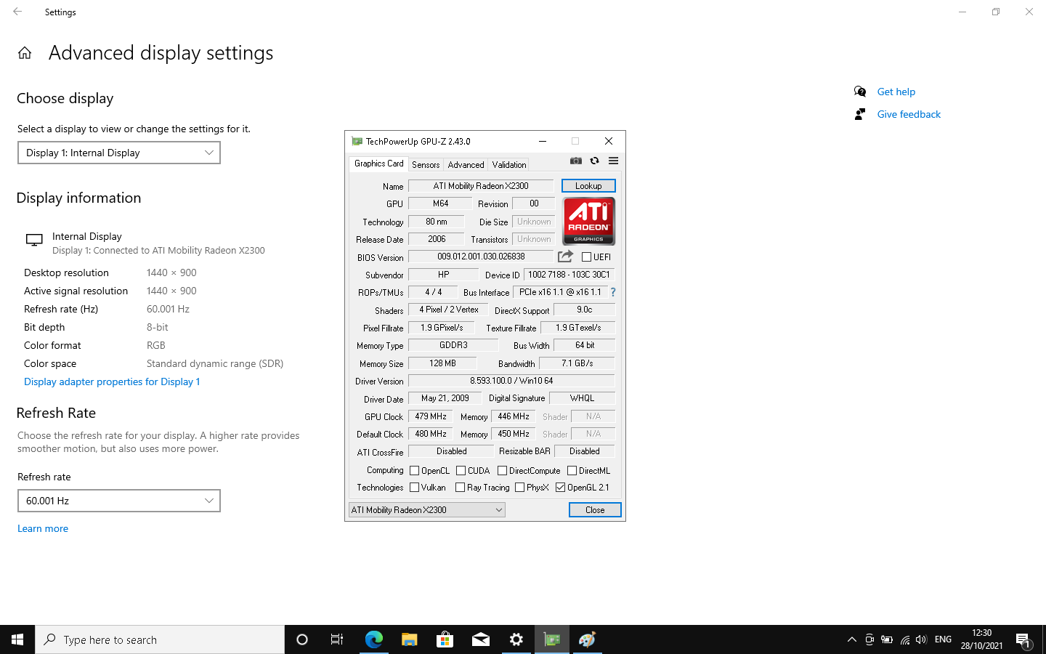The width and height of the screenshot is (1046, 654).
Task: Click the GPU-Z Close button
Action: (595, 510)
